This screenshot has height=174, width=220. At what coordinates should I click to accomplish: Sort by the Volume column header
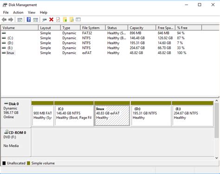(19, 28)
